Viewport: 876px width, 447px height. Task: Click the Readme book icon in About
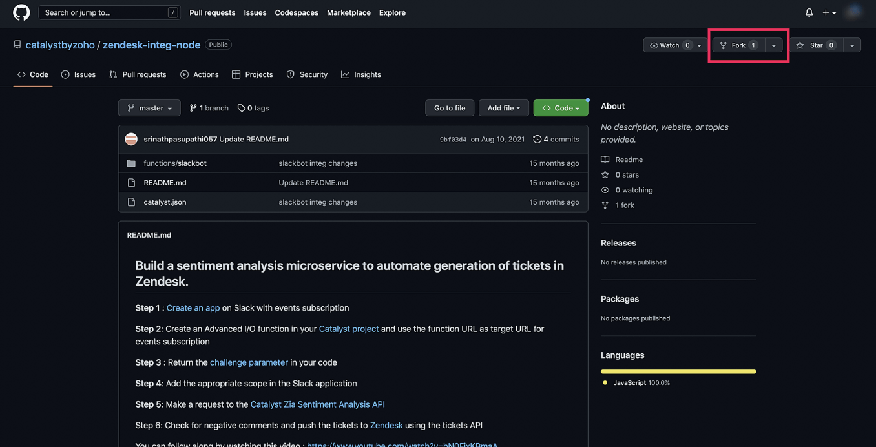(605, 160)
